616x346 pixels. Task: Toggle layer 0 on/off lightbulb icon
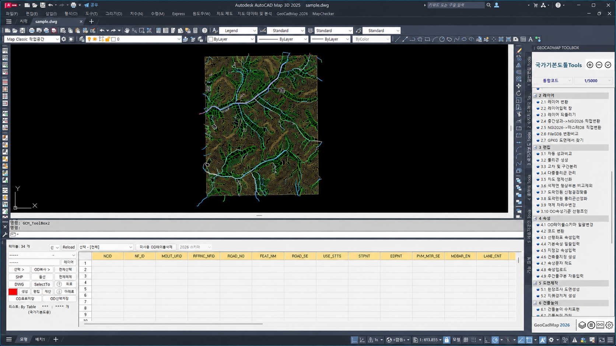click(89, 39)
